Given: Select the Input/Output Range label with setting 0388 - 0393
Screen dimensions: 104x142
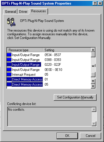Looking at the screenshot, I should (x=26, y=60).
